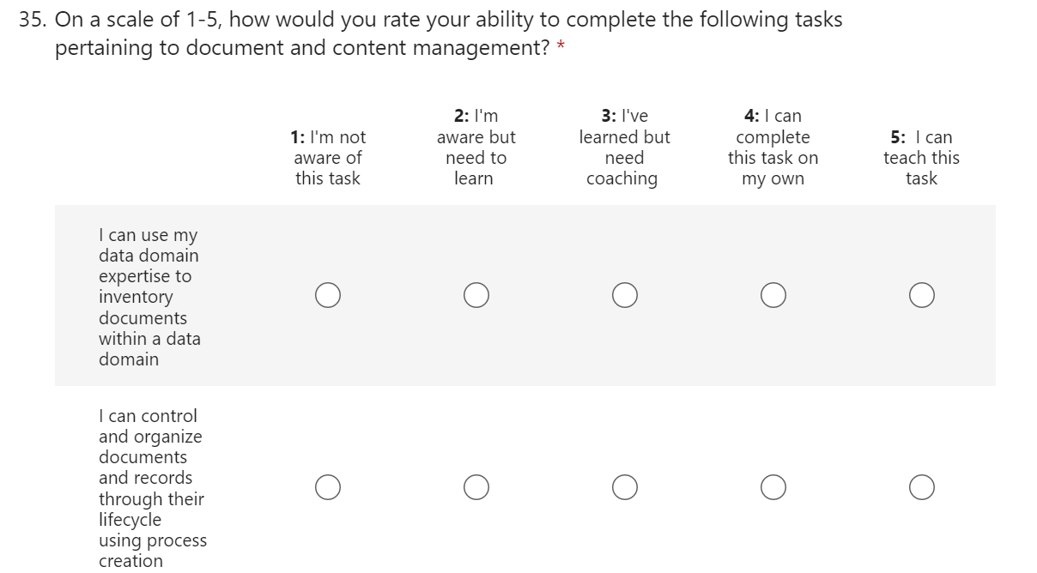Image resolution: width=1037 pixels, height=573 pixels.
Task: Pick rating 4 for control and organize documents
Action: [773, 487]
